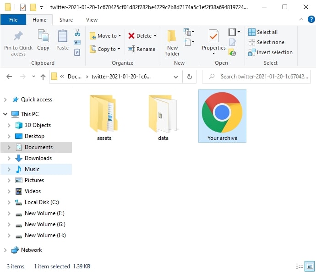Click the Properties checkmark icon
This screenshot has width=316, height=272.
point(213,36)
